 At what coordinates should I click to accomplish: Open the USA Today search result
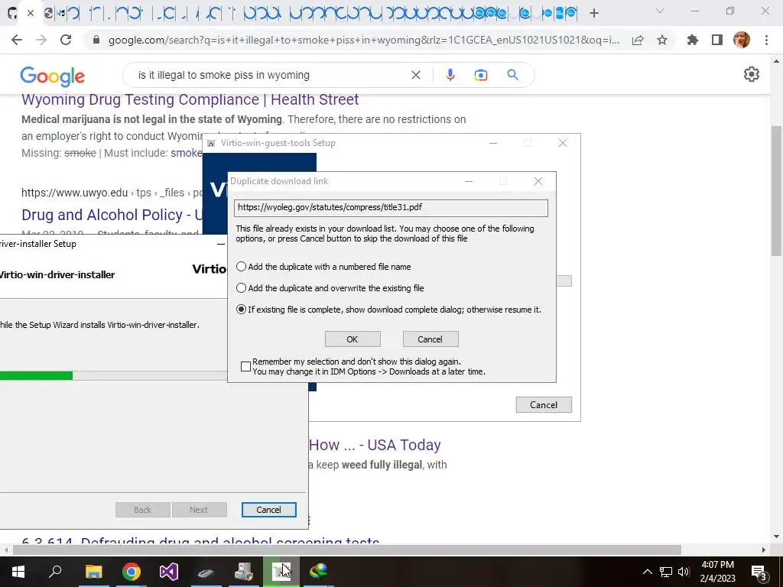(x=375, y=445)
